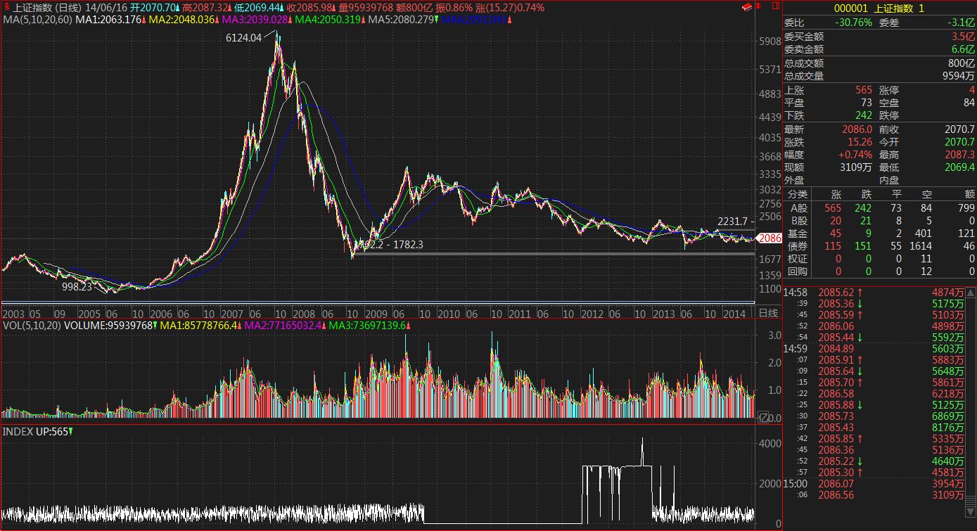Click the red chip icon above the price axis
This screenshot has width=977, height=531.
pos(748,7)
